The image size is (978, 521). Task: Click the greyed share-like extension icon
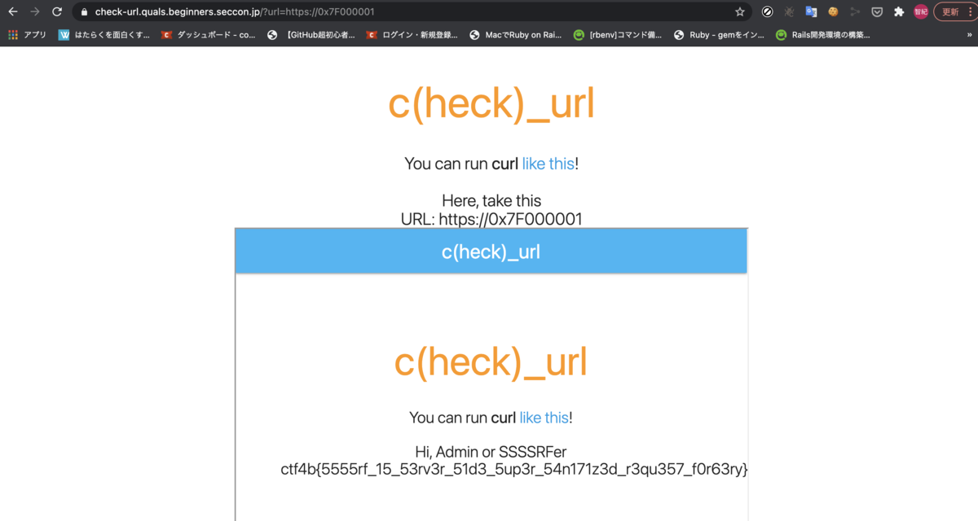coord(855,12)
